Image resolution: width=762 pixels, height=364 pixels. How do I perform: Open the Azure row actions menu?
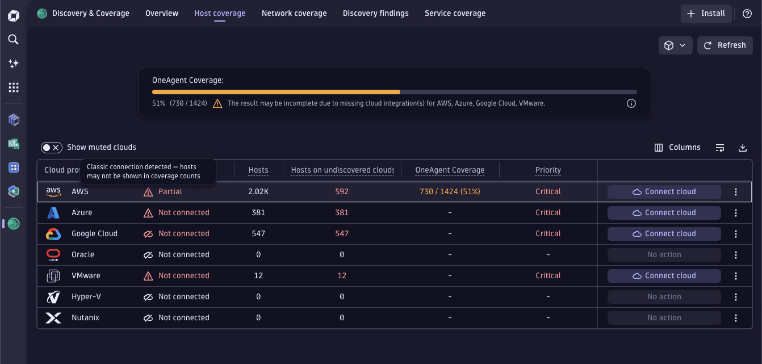pos(736,213)
